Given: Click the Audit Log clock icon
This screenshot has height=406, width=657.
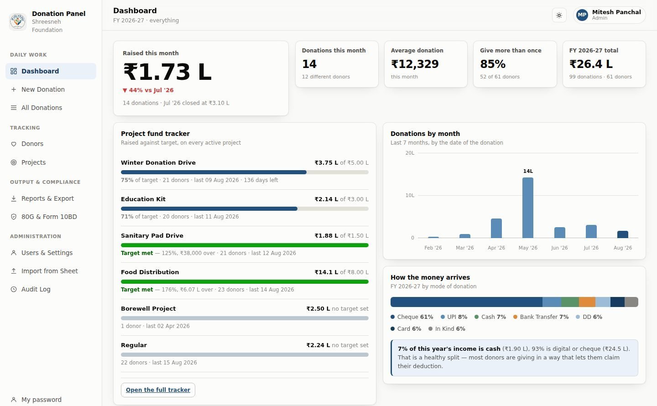Looking at the screenshot, I should tap(14, 289).
